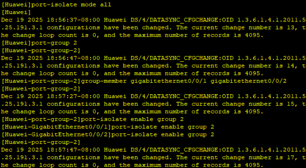306x168 pixels.
Task: Click the log line timestamped 18:56:47-08:00
Action: click(153, 58)
